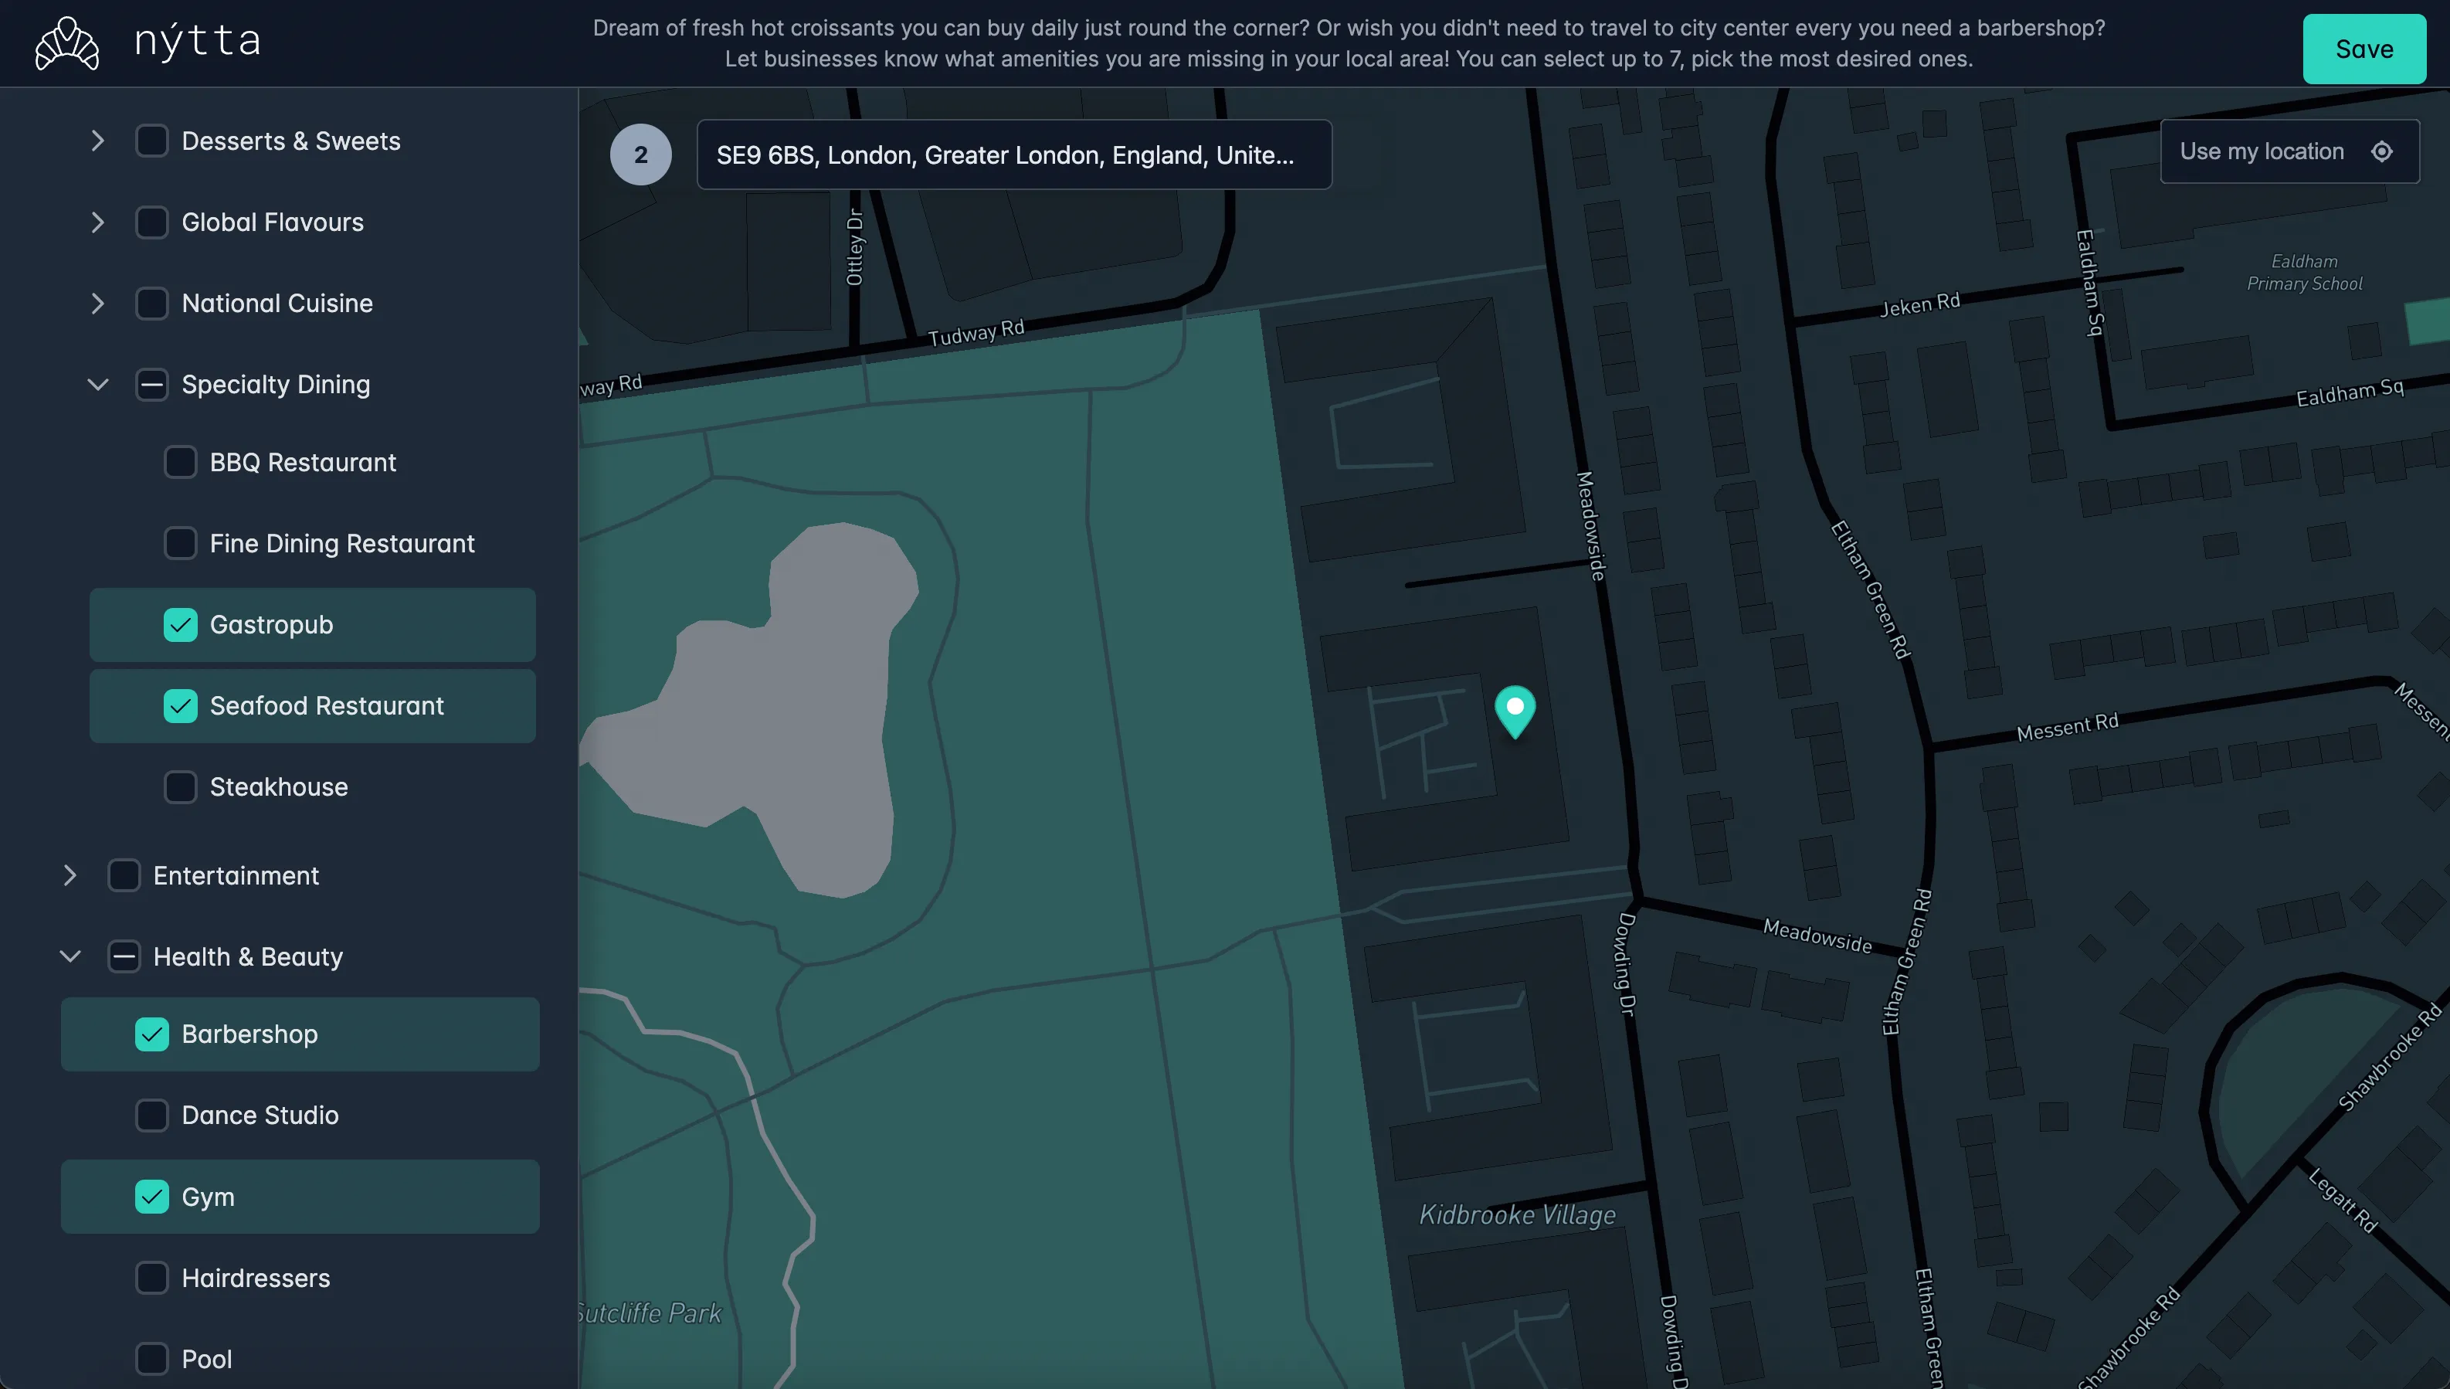Collapse the Health & Beauty group
The width and height of the screenshot is (2450, 1389).
point(70,956)
